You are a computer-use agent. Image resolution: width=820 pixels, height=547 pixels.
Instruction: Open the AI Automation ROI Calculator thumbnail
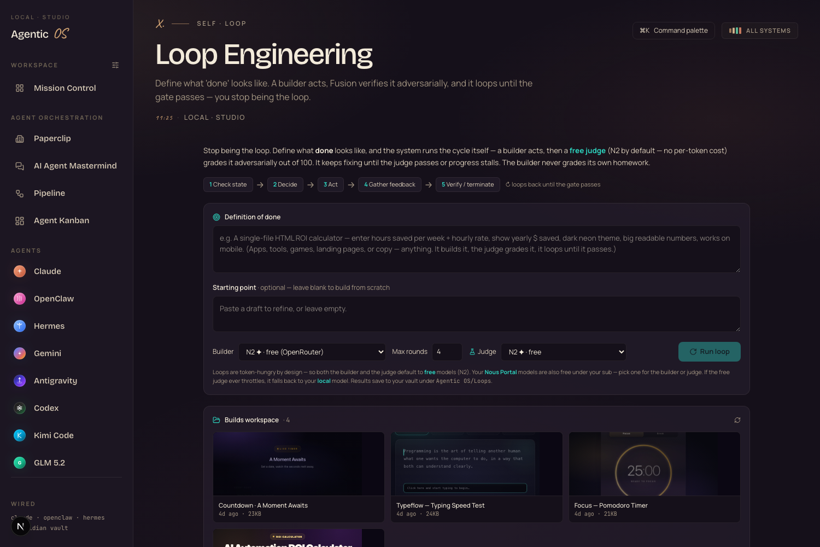tap(298, 538)
